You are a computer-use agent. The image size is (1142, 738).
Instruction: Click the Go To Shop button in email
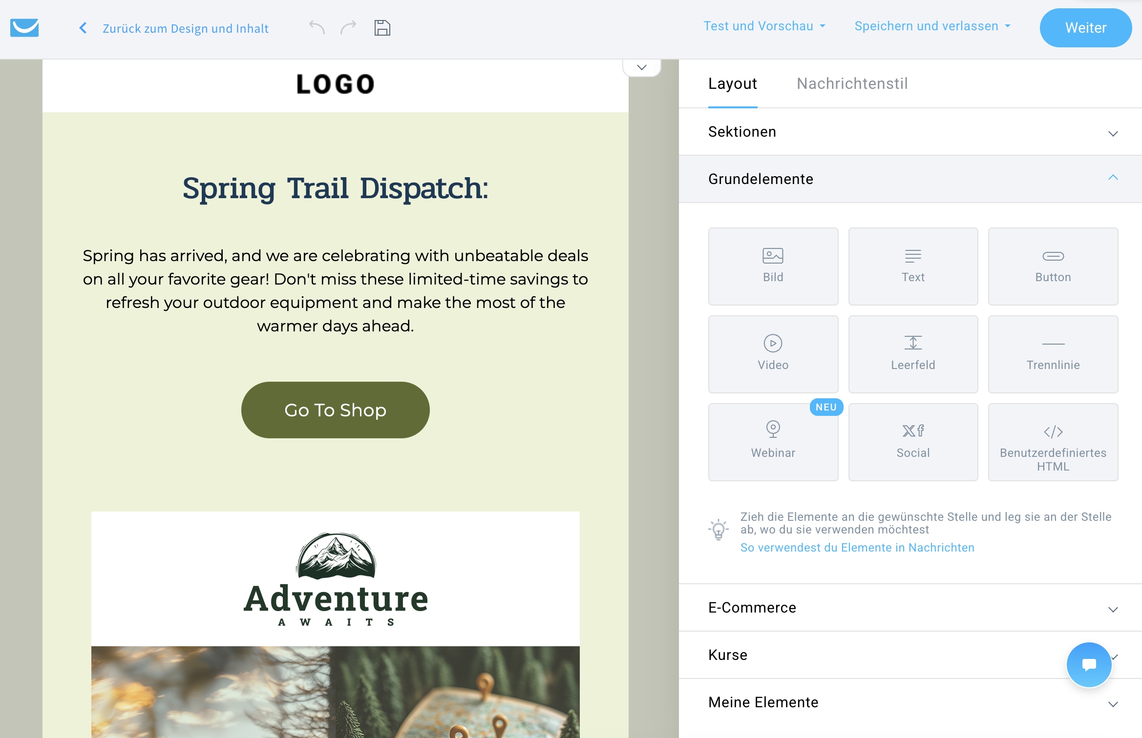(x=335, y=410)
